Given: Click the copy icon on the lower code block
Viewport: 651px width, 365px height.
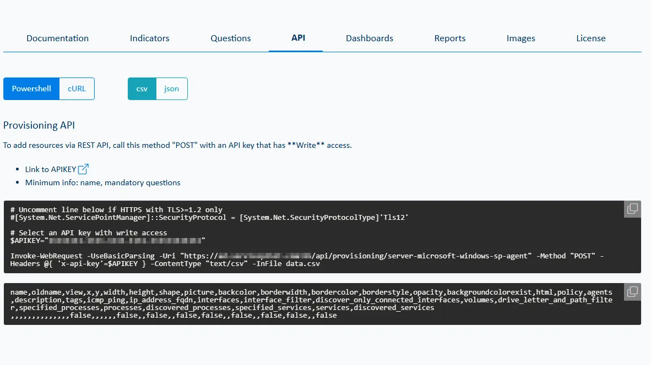Looking at the screenshot, I should coord(632,291).
